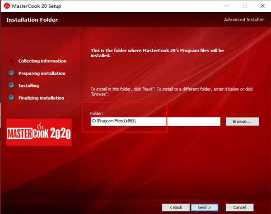Viewport: 271px width, 214px height.
Task: Click the Preparing installation step bullet
Action: point(11,73)
